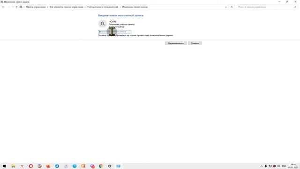Open File Explorer from the taskbar
Image resolution: width=300 pixels, height=169 pixels.
(x=13, y=166)
